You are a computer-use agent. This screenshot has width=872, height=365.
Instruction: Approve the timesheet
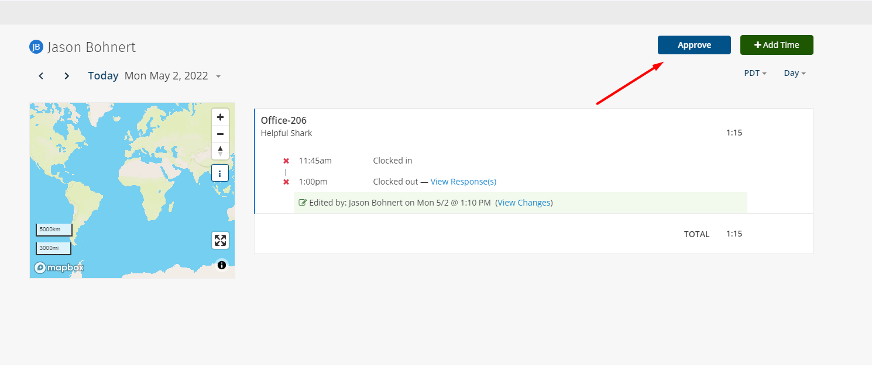click(694, 45)
